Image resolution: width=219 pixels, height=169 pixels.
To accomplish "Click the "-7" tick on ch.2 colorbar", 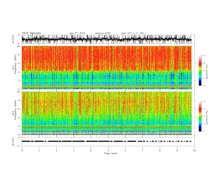I will (204, 131).
